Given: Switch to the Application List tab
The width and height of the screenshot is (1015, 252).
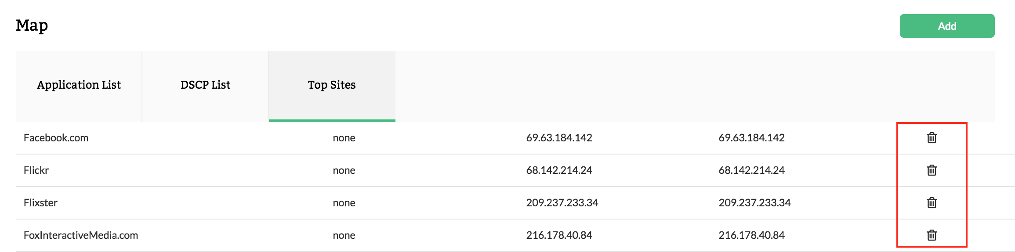Looking at the screenshot, I should pyautogui.click(x=79, y=85).
